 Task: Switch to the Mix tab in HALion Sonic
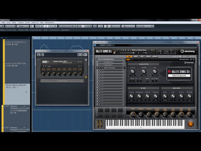pyautogui.click(x=142, y=56)
